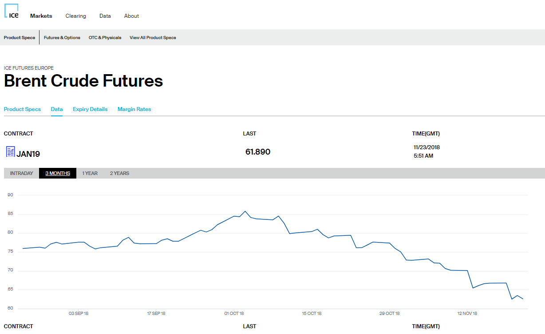Click the upper TIME(GMT) column header
The image size is (545, 334).
click(426, 134)
